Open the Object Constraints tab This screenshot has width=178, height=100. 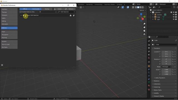(149, 79)
